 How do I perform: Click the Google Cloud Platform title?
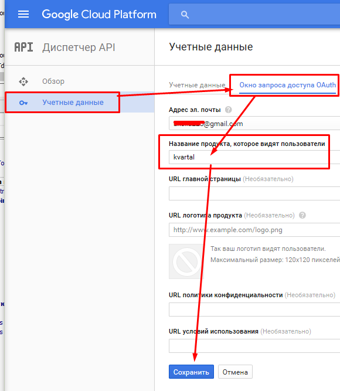point(99,15)
